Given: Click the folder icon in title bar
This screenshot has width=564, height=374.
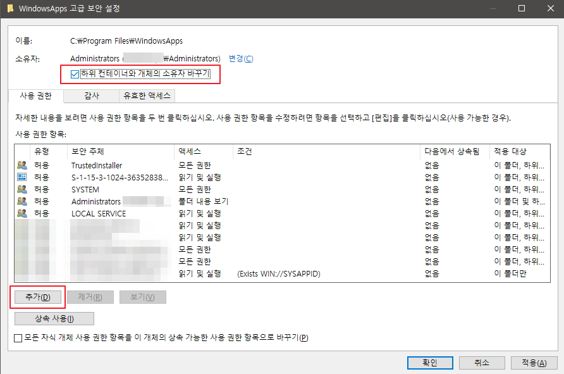Looking at the screenshot, I should (10, 8).
